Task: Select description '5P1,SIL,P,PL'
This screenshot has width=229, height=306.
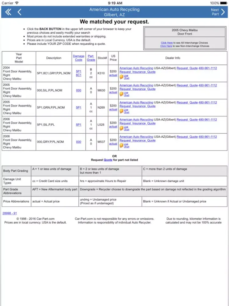Action: point(46,125)
